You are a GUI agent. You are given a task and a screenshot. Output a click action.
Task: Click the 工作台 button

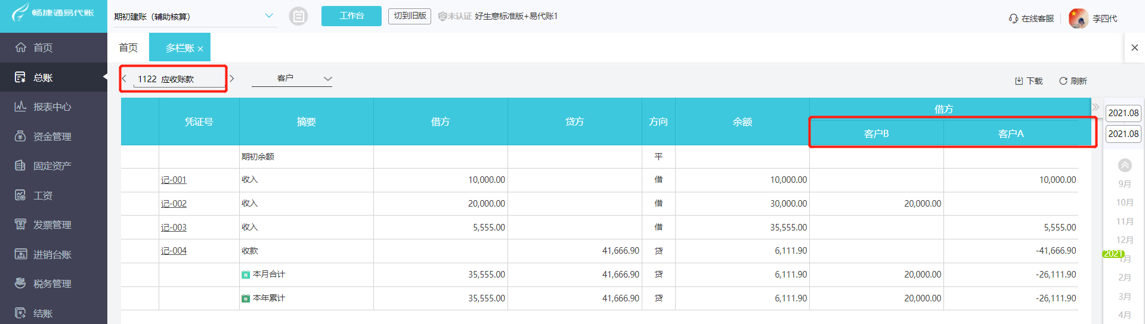click(x=351, y=16)
